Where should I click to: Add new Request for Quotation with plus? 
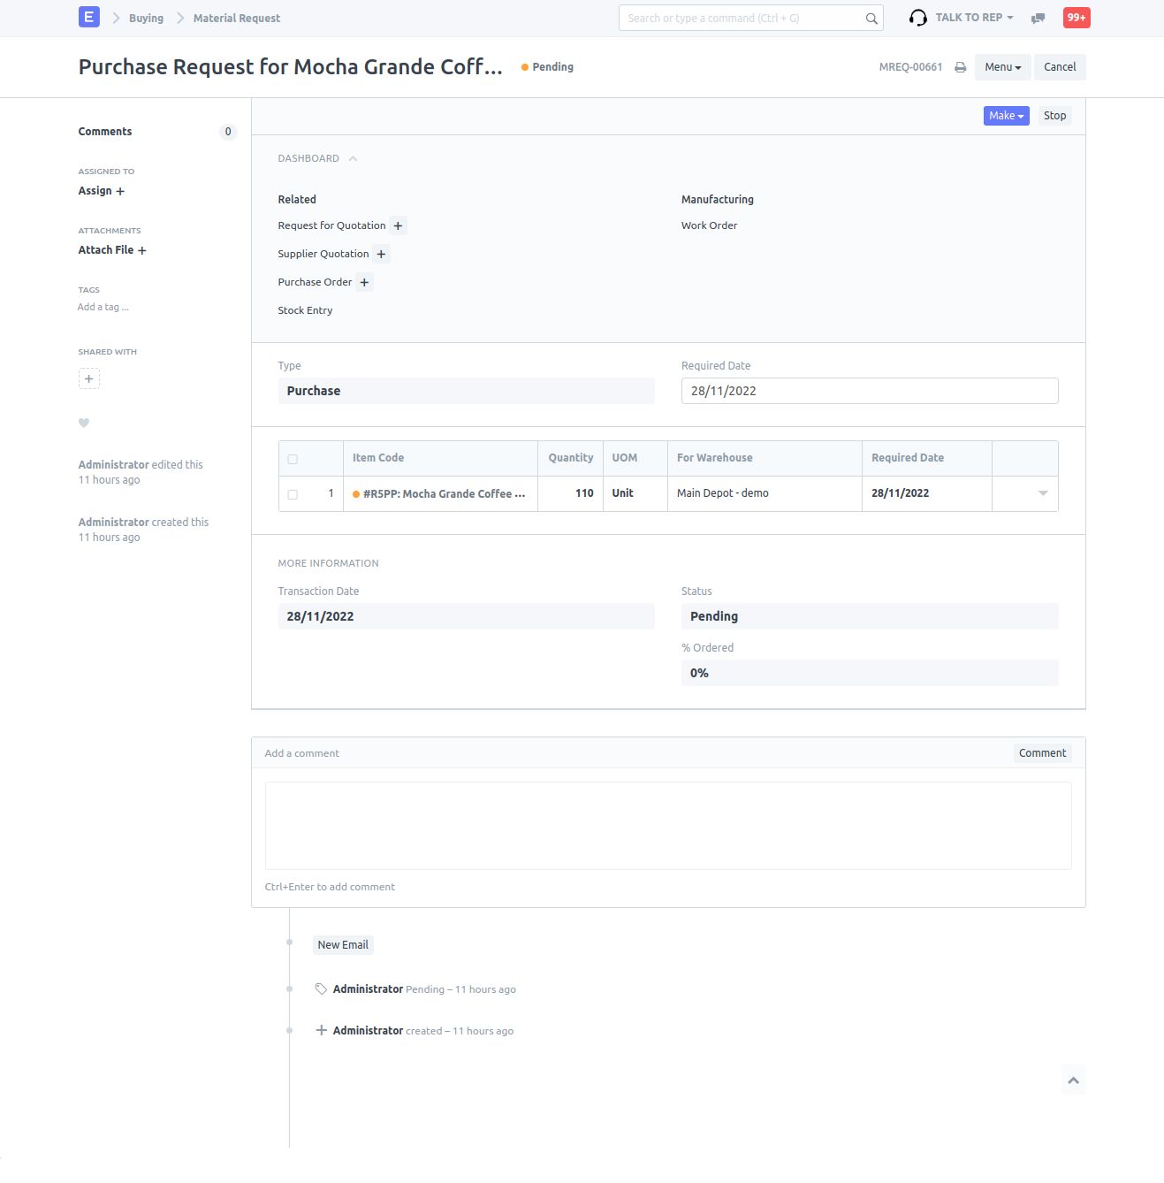coord(398,226)
